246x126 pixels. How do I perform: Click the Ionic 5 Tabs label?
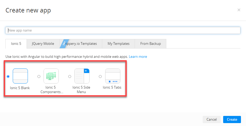112,88
